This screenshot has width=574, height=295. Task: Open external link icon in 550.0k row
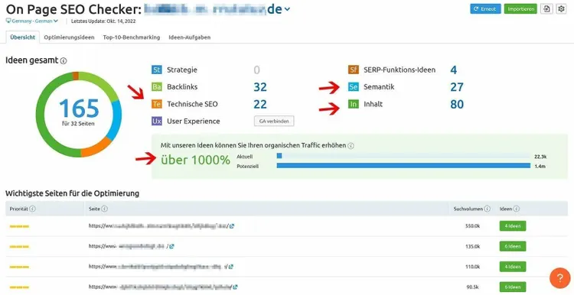232,226
